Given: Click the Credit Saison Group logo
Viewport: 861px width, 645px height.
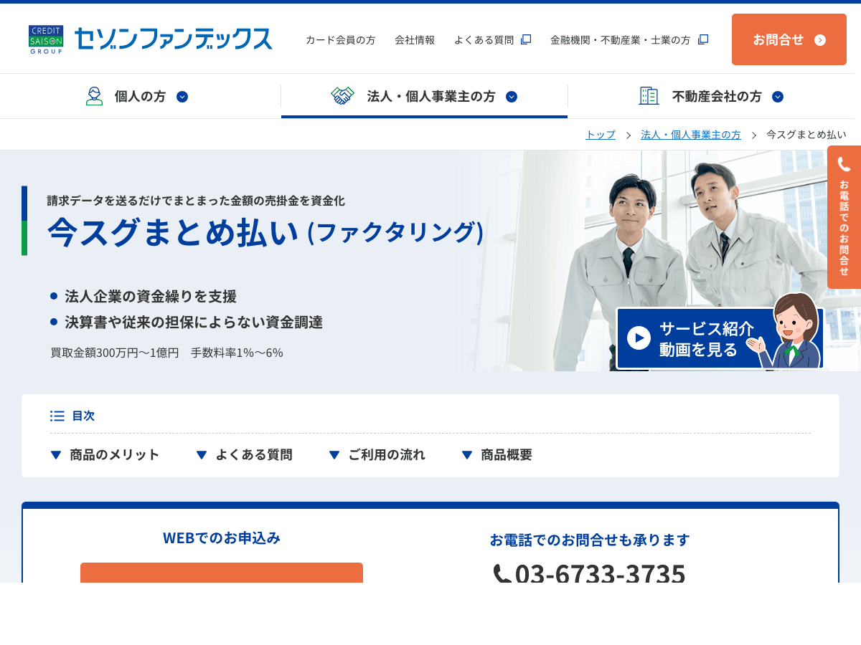Looking at the screenshot, I should click(x=46, y=39).
